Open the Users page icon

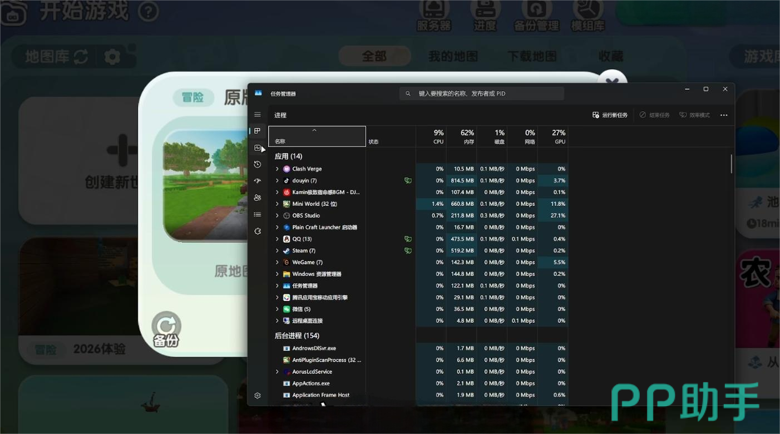coord(258,198)
